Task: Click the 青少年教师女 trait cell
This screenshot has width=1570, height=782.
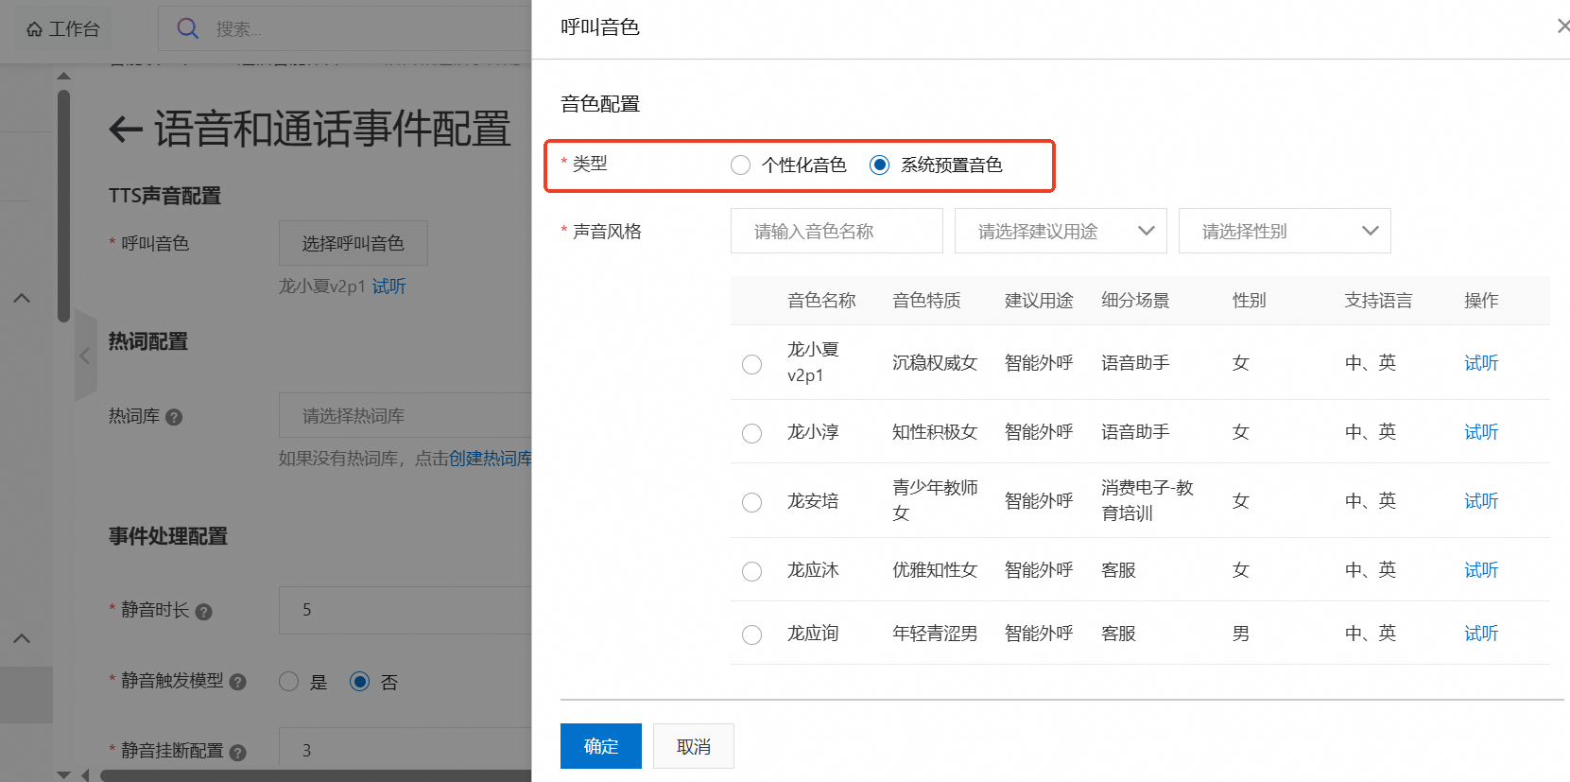Action: pos(935,500)
